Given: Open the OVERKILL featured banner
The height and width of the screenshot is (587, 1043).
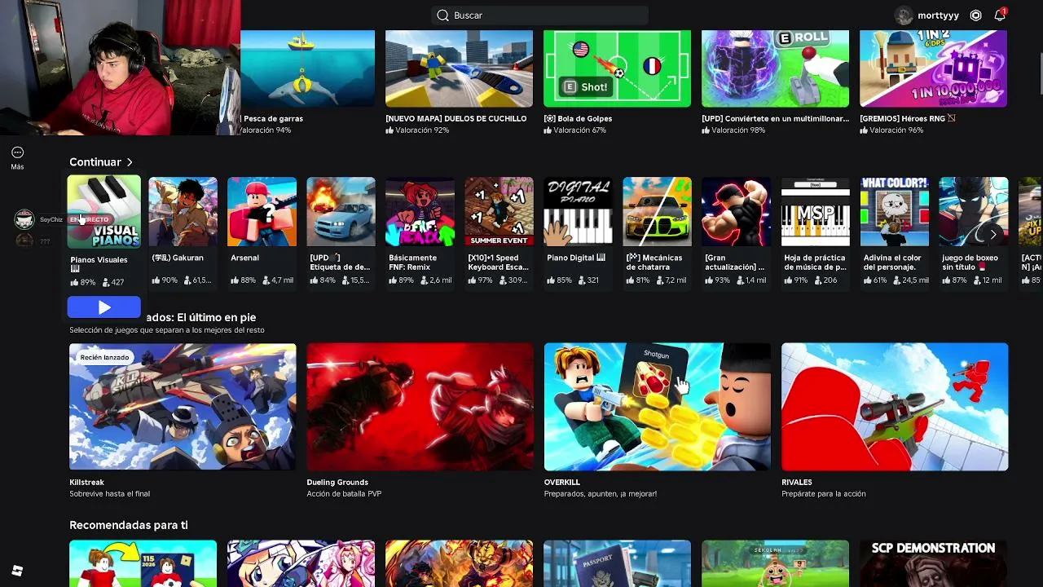Looking at the screenshot, I should click(657, 407).
